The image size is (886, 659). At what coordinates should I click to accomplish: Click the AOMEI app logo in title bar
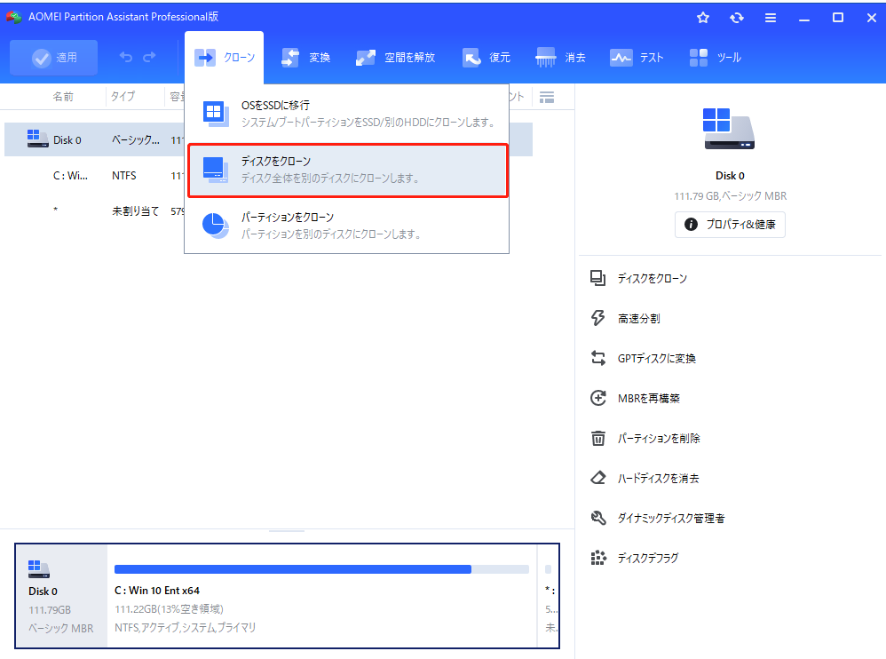pos(14,17)
